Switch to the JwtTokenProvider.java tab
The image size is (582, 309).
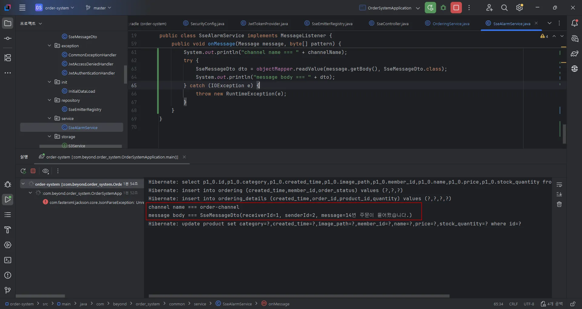point(264,23)
